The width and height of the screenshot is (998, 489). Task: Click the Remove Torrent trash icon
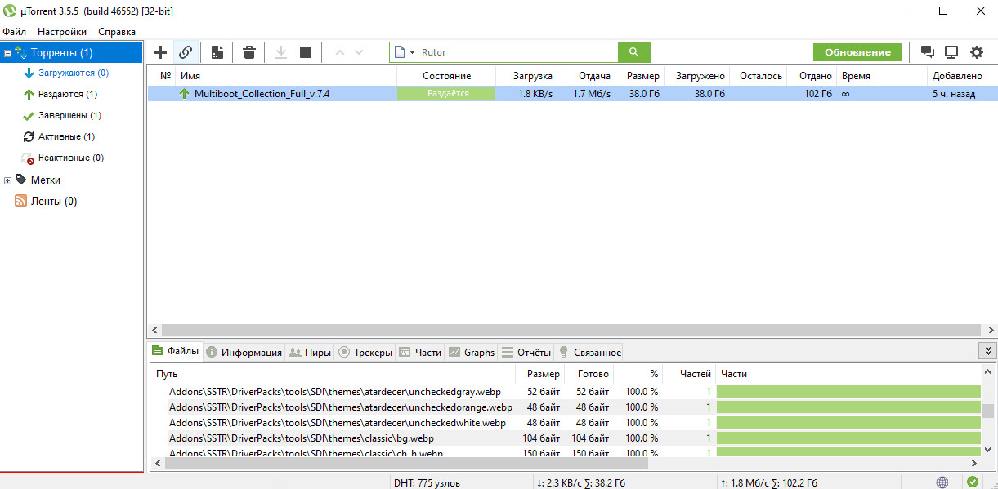249,52
